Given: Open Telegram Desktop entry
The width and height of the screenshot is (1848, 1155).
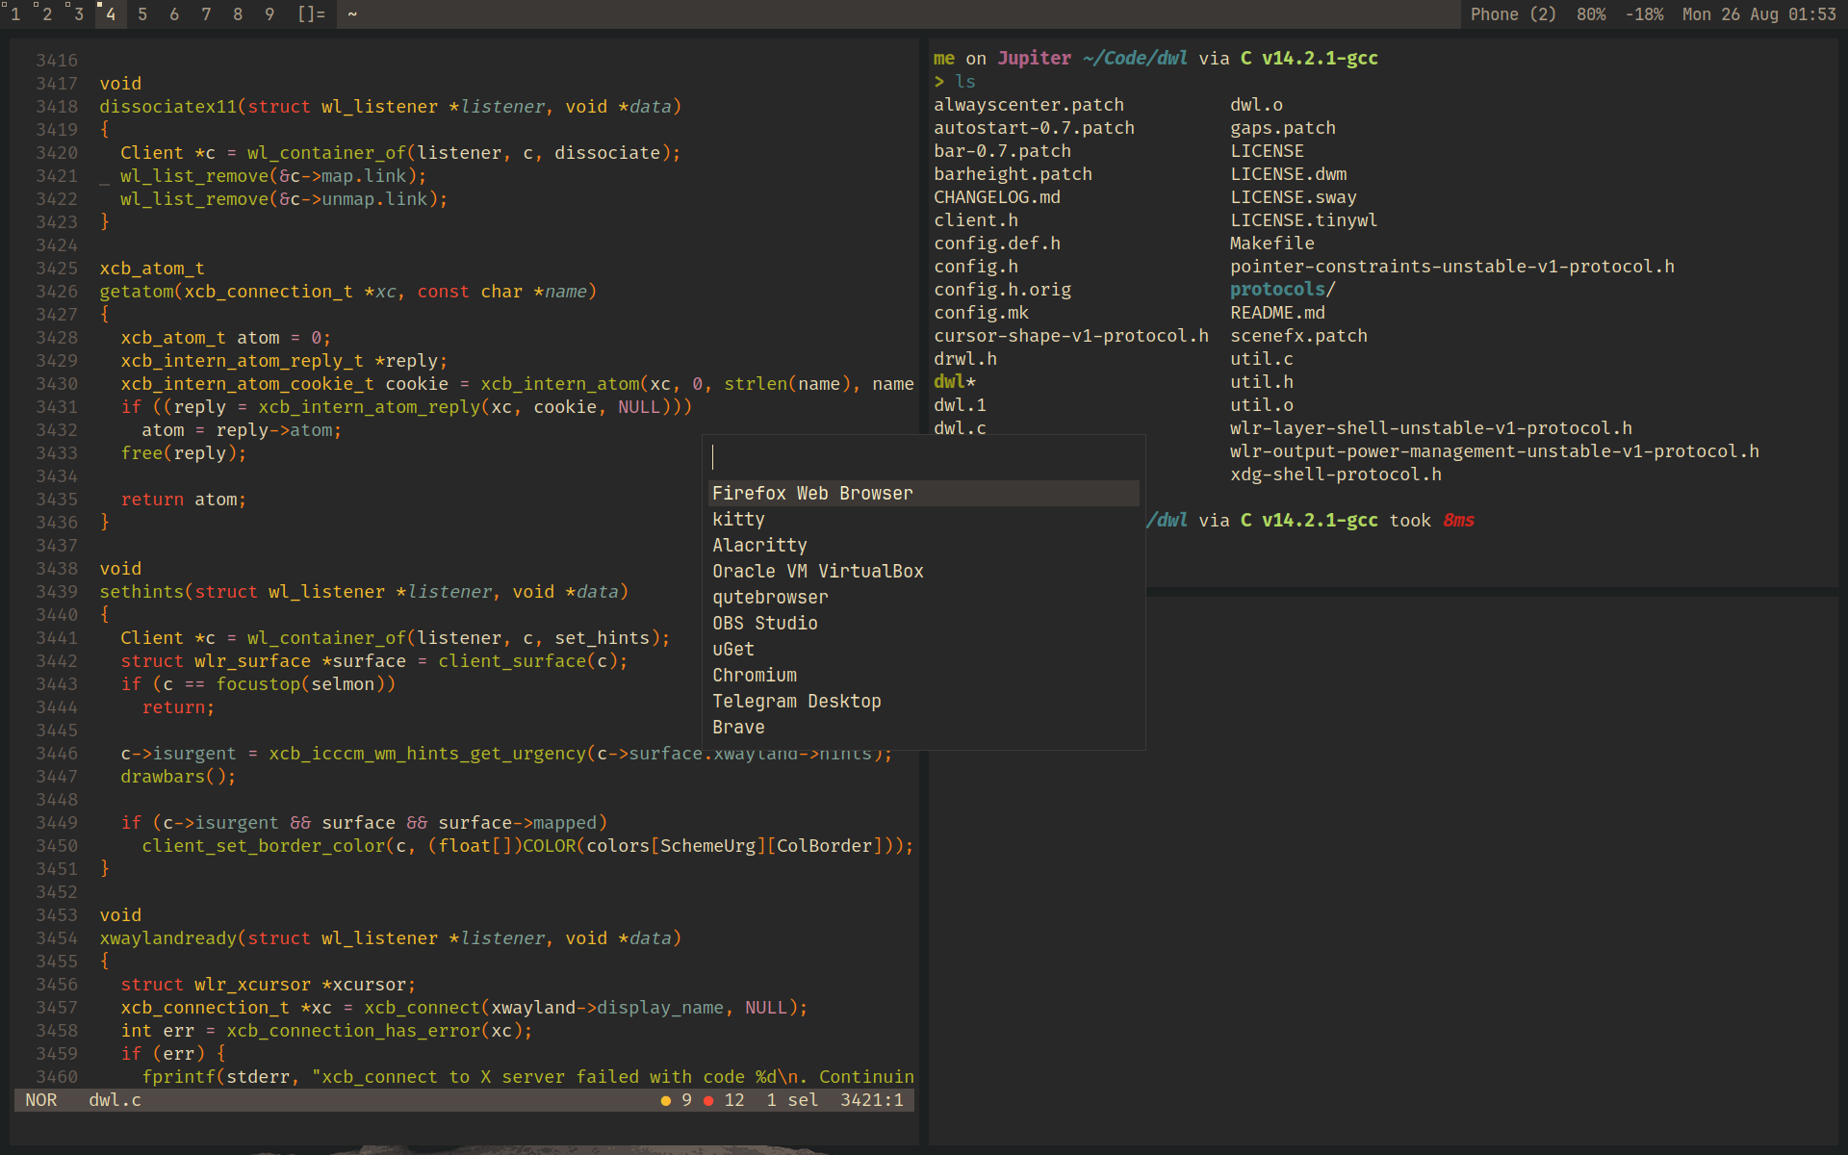Looking at the screenshot, I should pos(924,702).
